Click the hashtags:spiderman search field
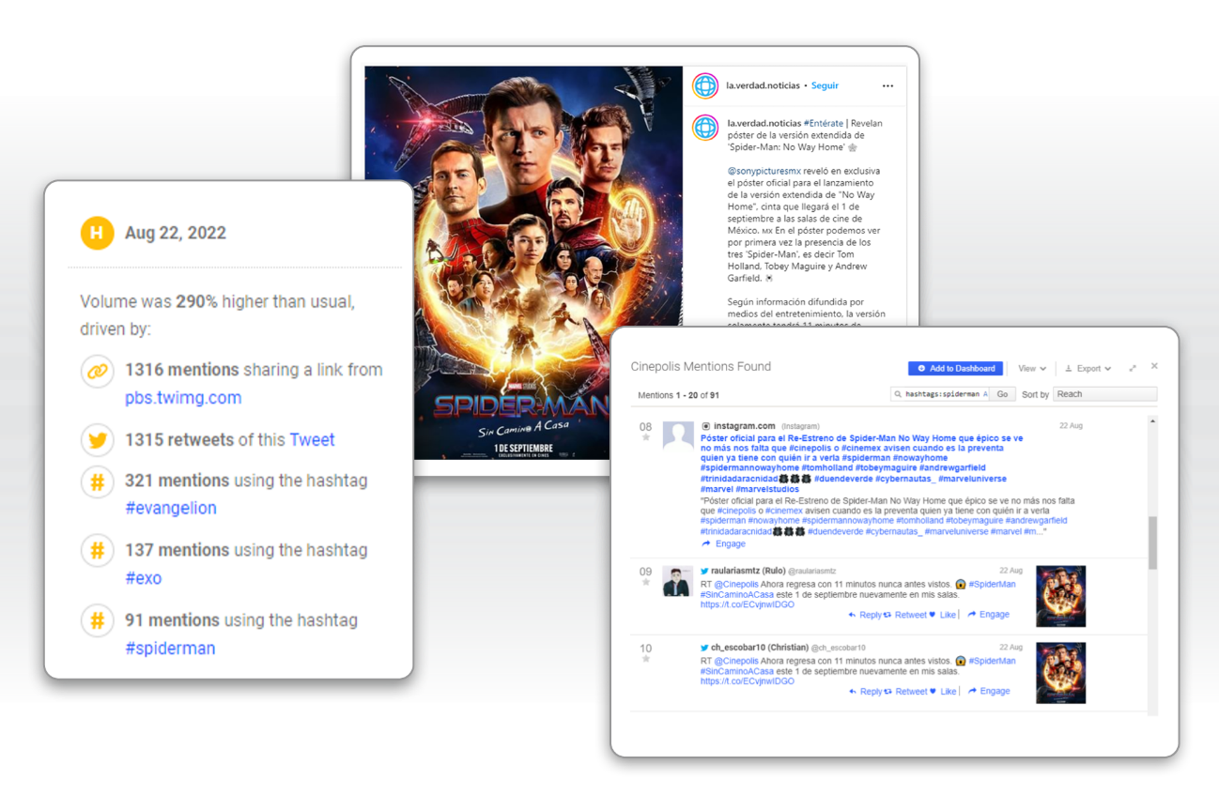 click(939, 394)
